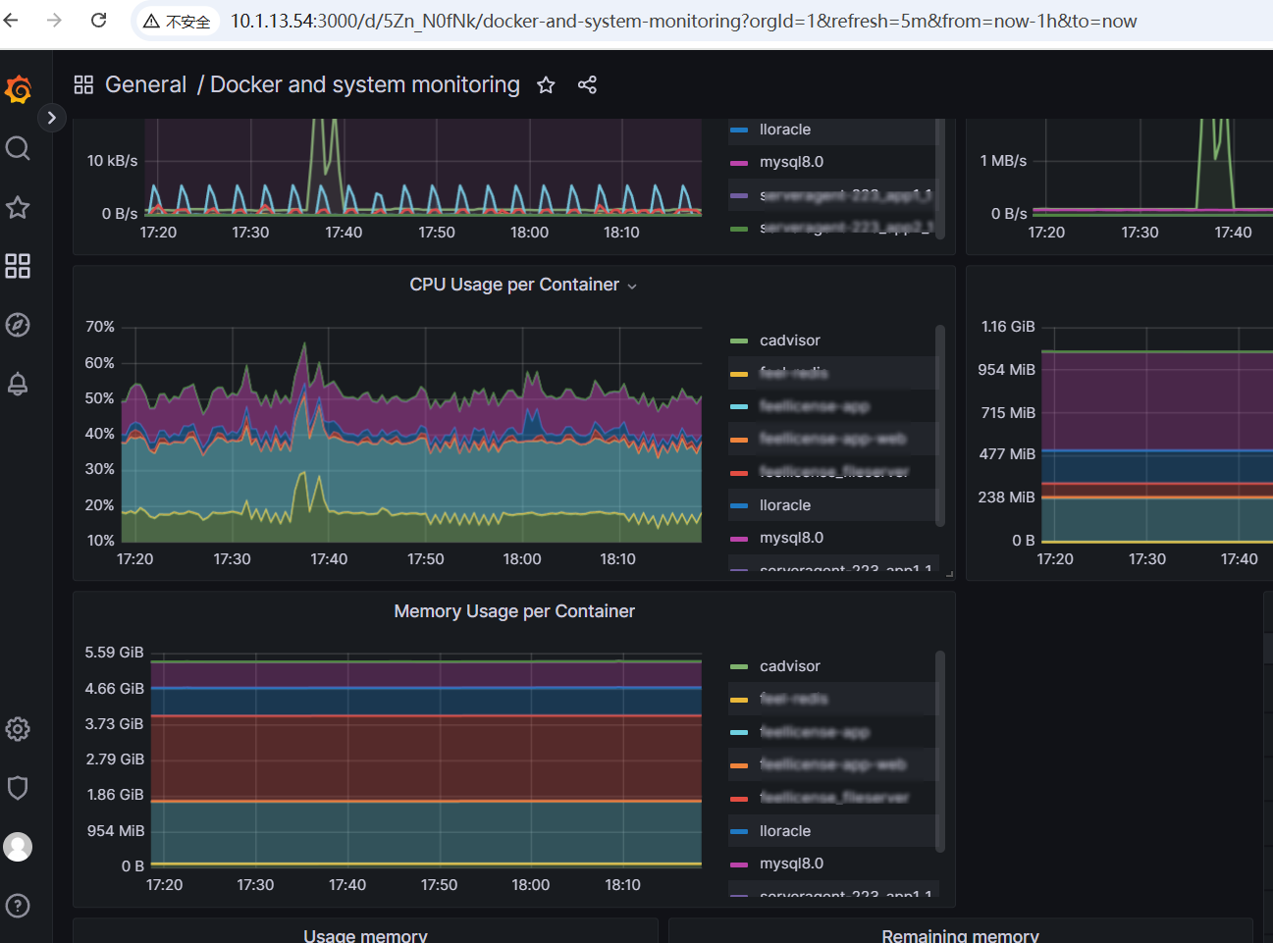Open the Grafana home logo
The image size is (1273, 943).
pyautogui.click(x=18, y=89)
